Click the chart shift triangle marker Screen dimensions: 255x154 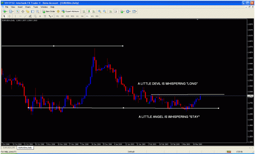pos(197,20)
